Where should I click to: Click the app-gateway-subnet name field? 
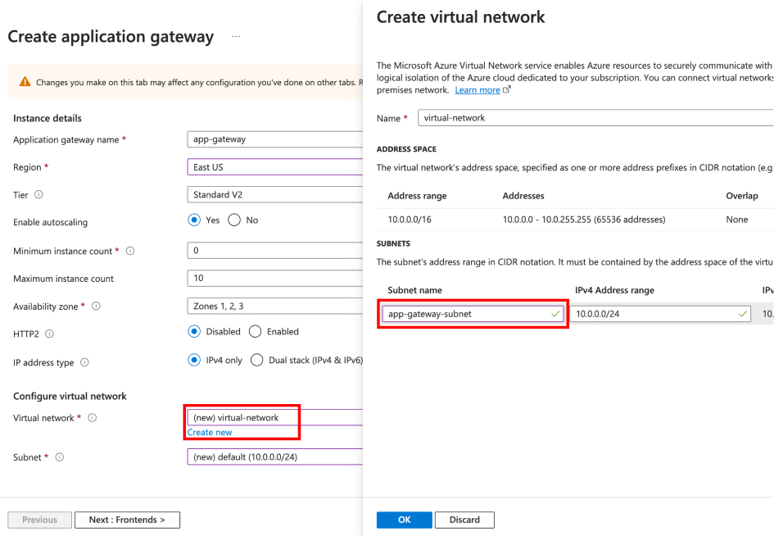[473, 313]
